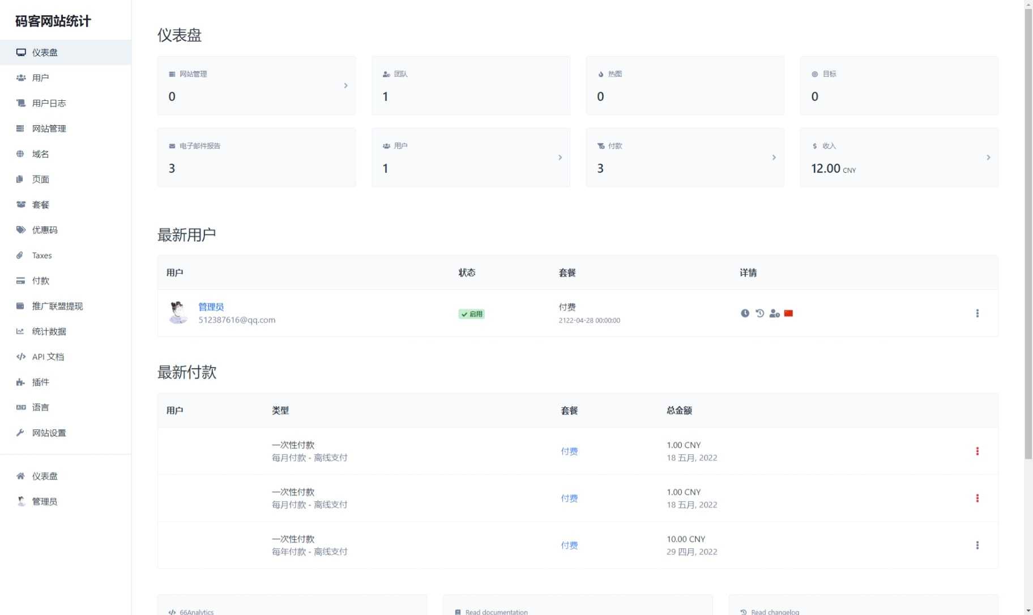Go to 网站管理 in the sidebar
This screenshot has width=1033, height=615.
tap(66, 129)
